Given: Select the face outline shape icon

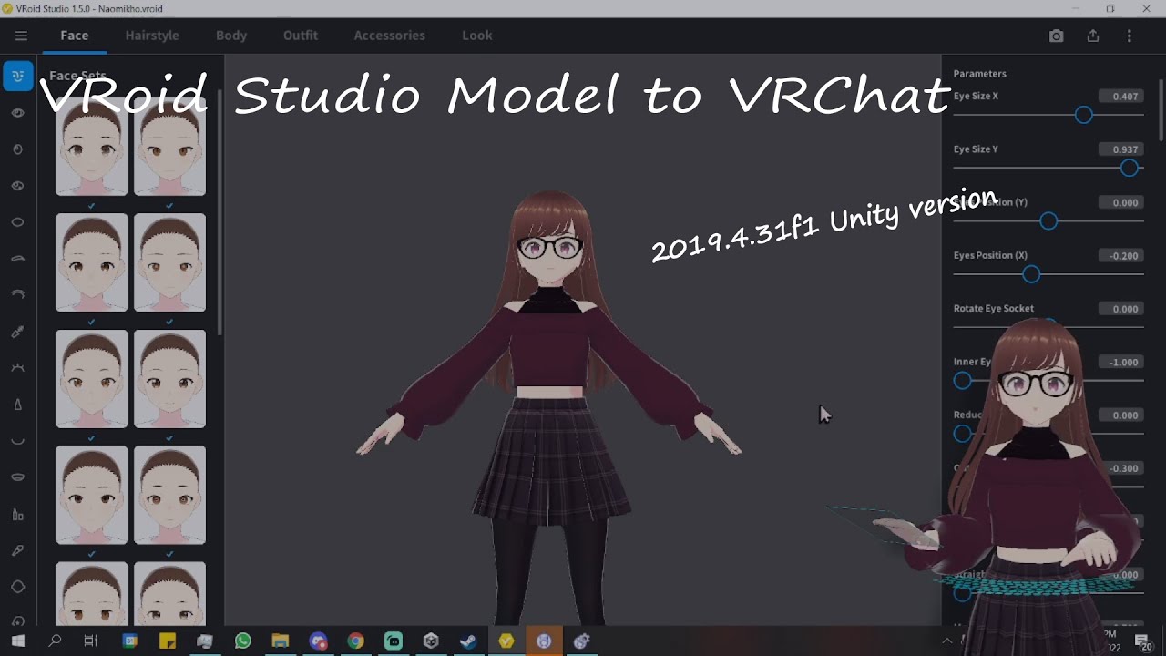Looking at the screenshot, I should click(x=18, y=587).
